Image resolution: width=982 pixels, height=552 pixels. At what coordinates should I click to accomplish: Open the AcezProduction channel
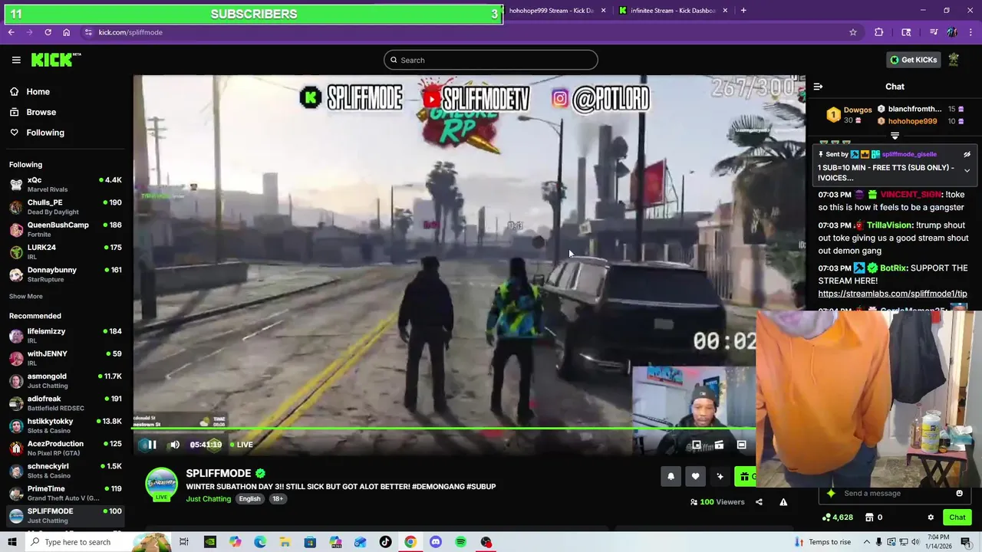click(x=65, y=448)
